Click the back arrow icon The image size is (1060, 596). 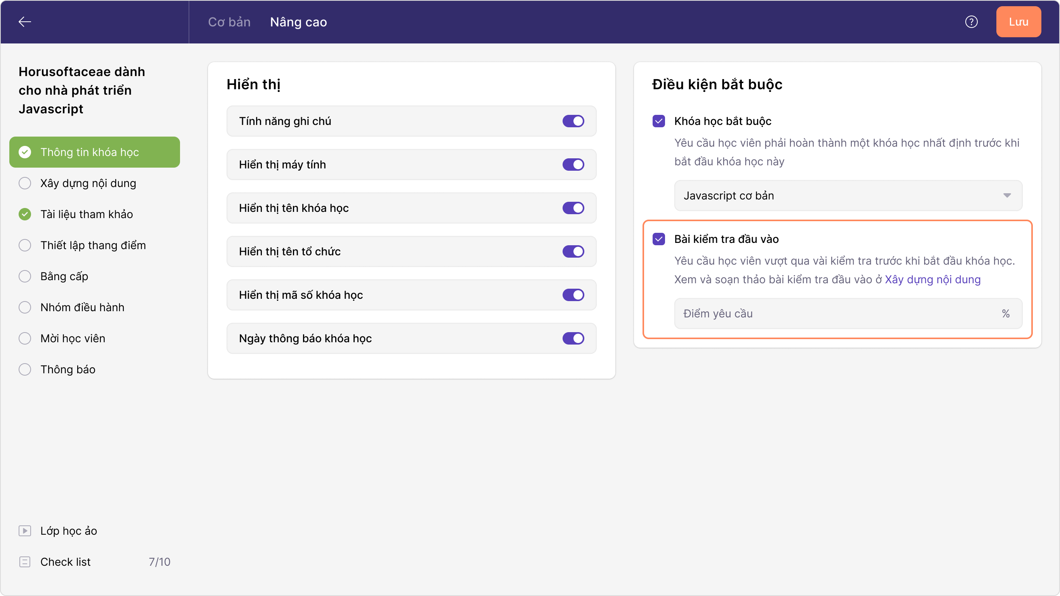[x=25, y=22]
